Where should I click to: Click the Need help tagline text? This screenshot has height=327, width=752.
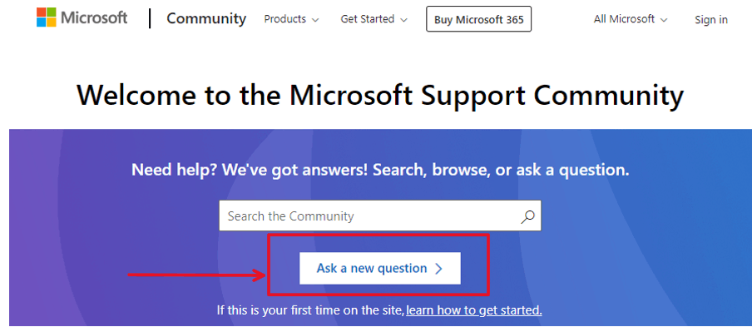click(380, 170)
